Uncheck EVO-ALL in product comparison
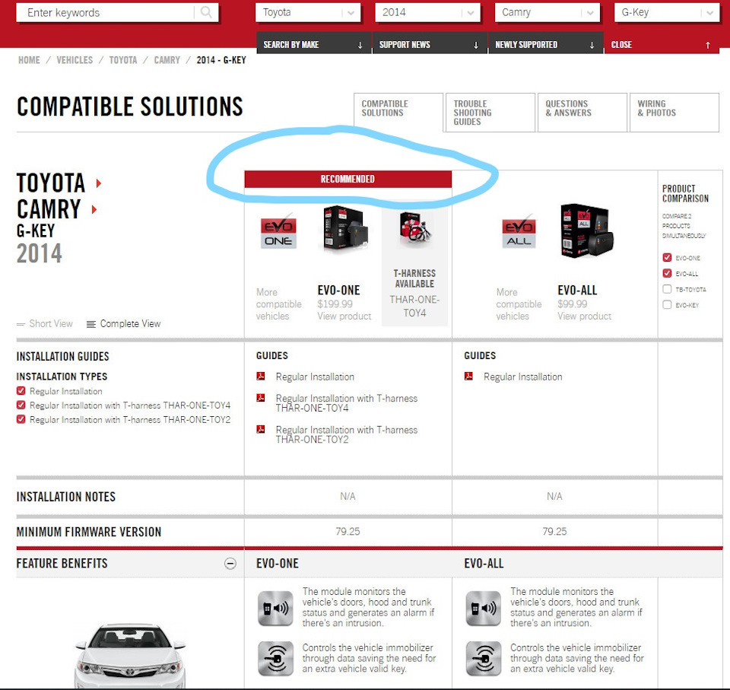This screenshot has height=690, width=730. (667, 273)
